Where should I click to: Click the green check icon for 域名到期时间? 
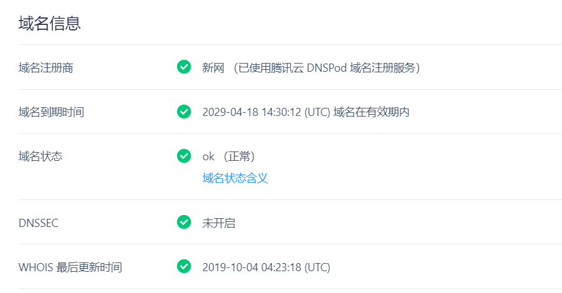click(x=184, y=112)
